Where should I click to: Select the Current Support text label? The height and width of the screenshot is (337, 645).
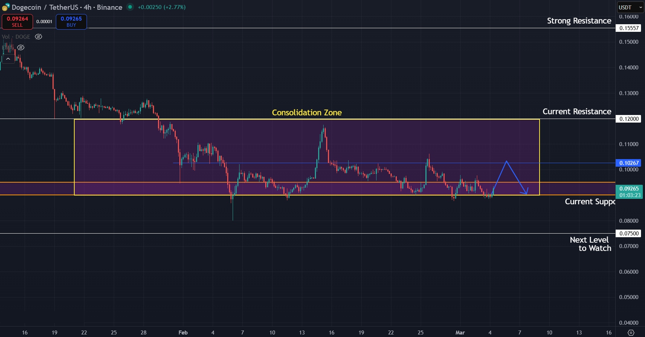[590, 202]
